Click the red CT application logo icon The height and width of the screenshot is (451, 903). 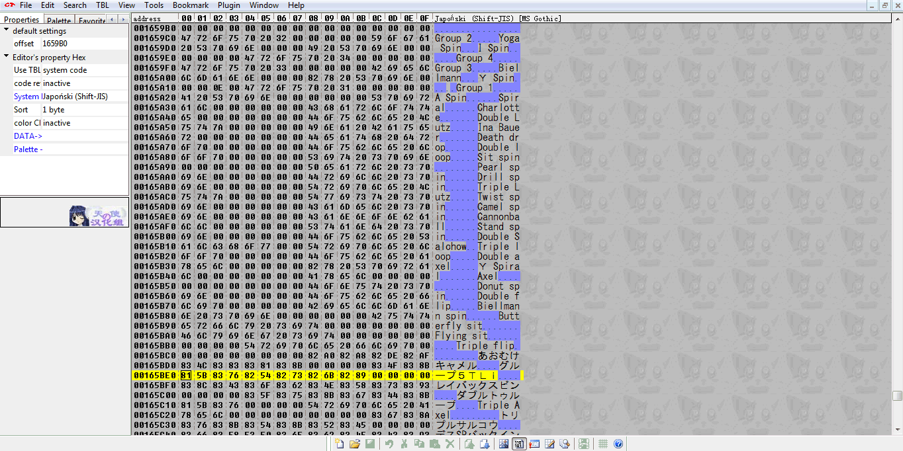point(9,5)
